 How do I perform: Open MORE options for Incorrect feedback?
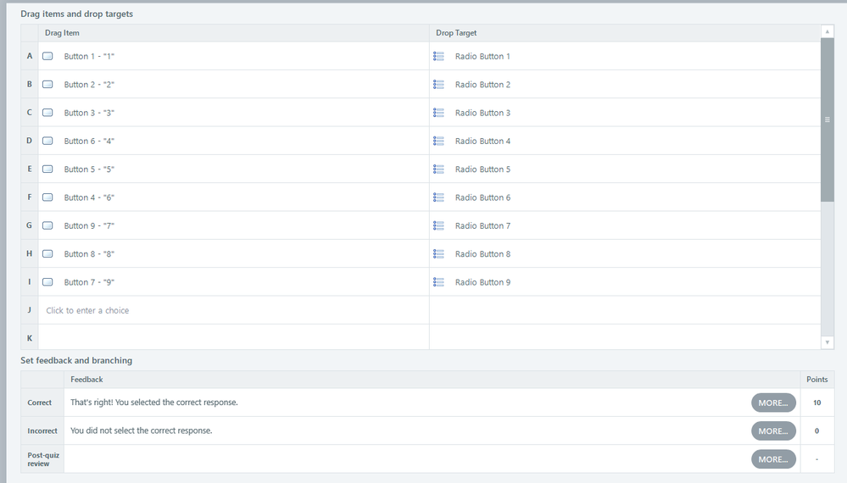point(773,430)
